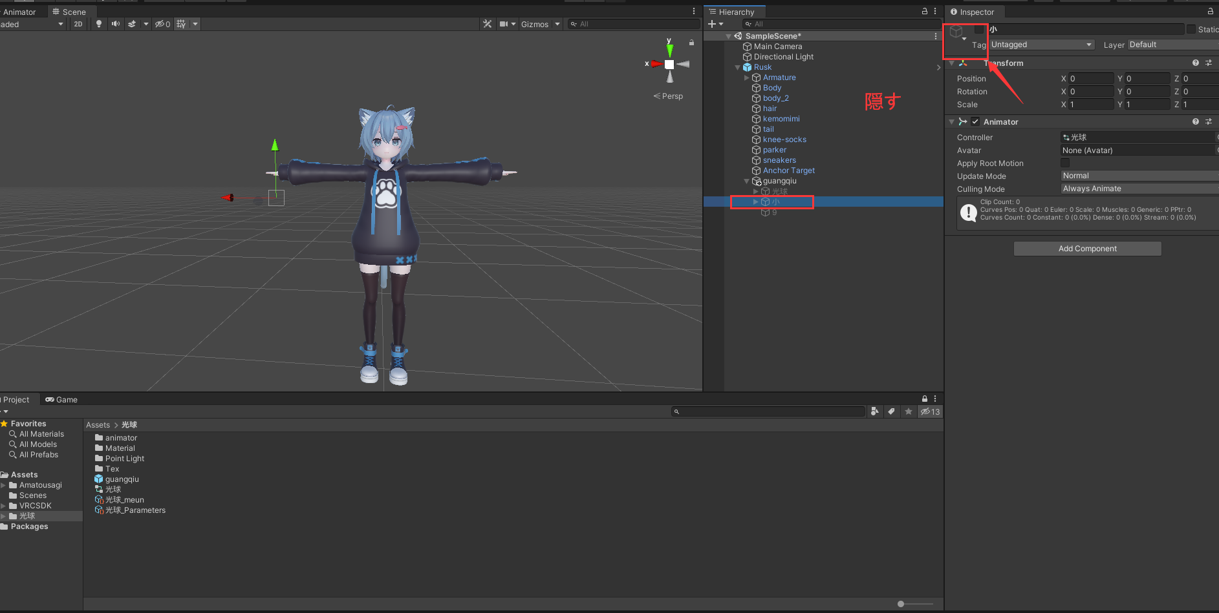The height and width of the screenshot is (613, 1219).
Task: Click the Add Component button
Action: [x=1087, y=249]
